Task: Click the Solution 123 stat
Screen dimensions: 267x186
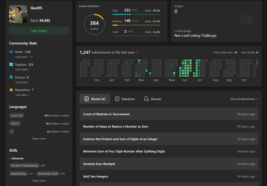Action: click(24, 65)
